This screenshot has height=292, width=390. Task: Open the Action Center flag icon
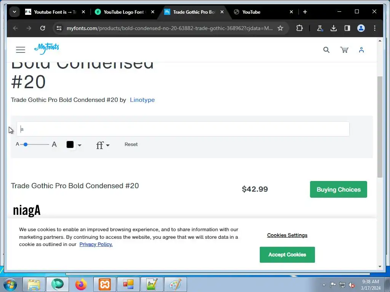(333, 284)
